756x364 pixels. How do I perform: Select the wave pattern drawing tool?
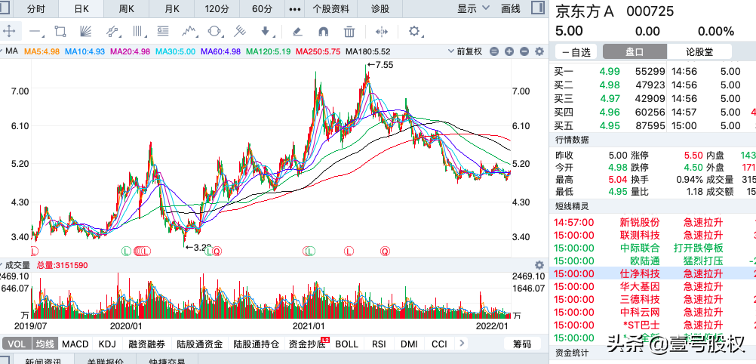[190, 32]
